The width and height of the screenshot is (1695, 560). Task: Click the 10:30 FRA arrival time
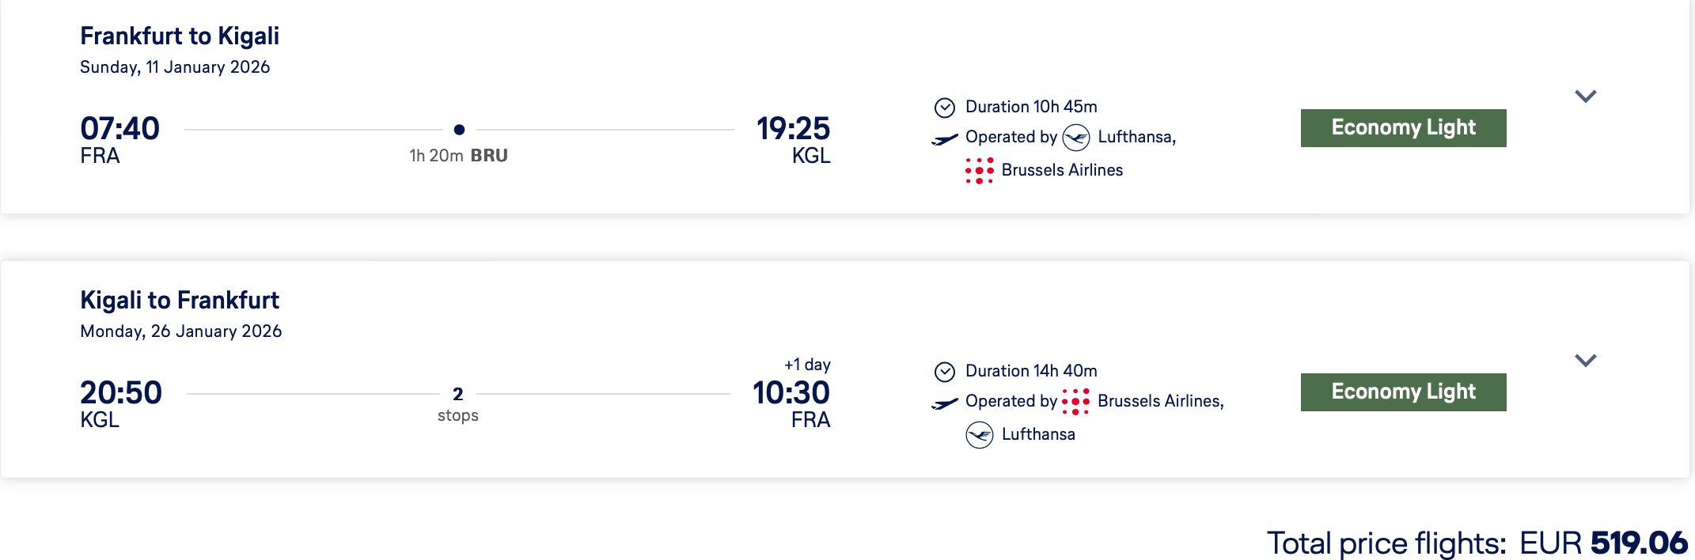(791, 394)
